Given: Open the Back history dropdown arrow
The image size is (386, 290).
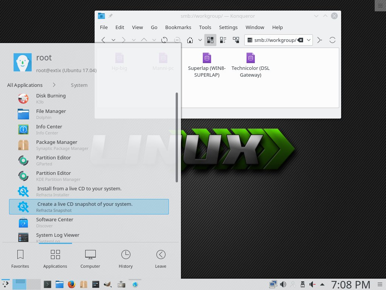Looking at the screenshot, I should point(113,40).
